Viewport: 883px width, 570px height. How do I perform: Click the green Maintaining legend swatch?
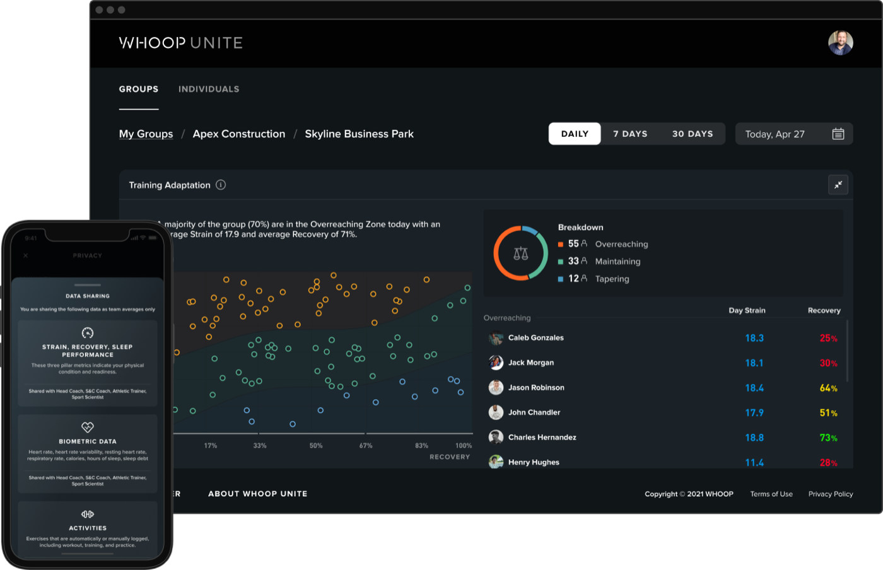pyautogui.click(x=560, y=262)
